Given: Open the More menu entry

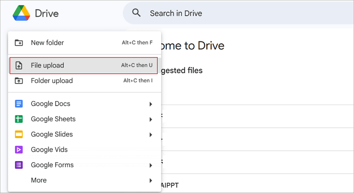Looking at the screenshot, I should [x=84, y=180].
